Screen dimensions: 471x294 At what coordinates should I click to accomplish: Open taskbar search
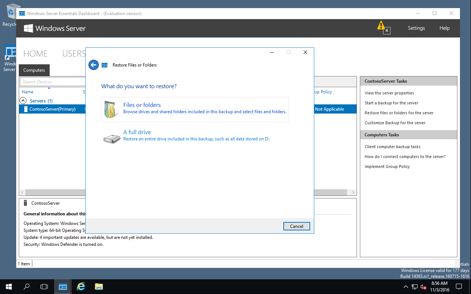[26, 287]
